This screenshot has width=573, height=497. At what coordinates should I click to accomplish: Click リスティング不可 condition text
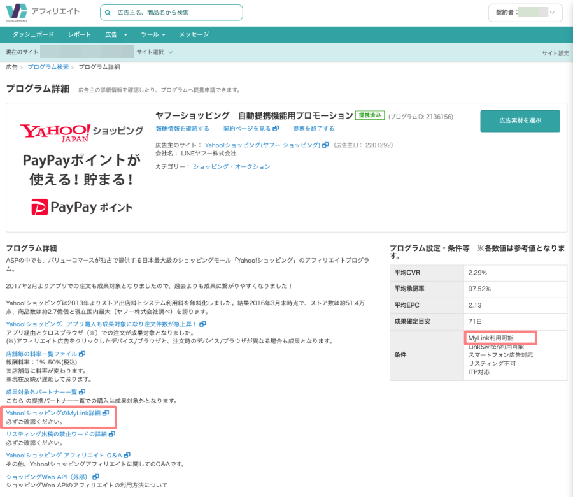coord(492,364)
